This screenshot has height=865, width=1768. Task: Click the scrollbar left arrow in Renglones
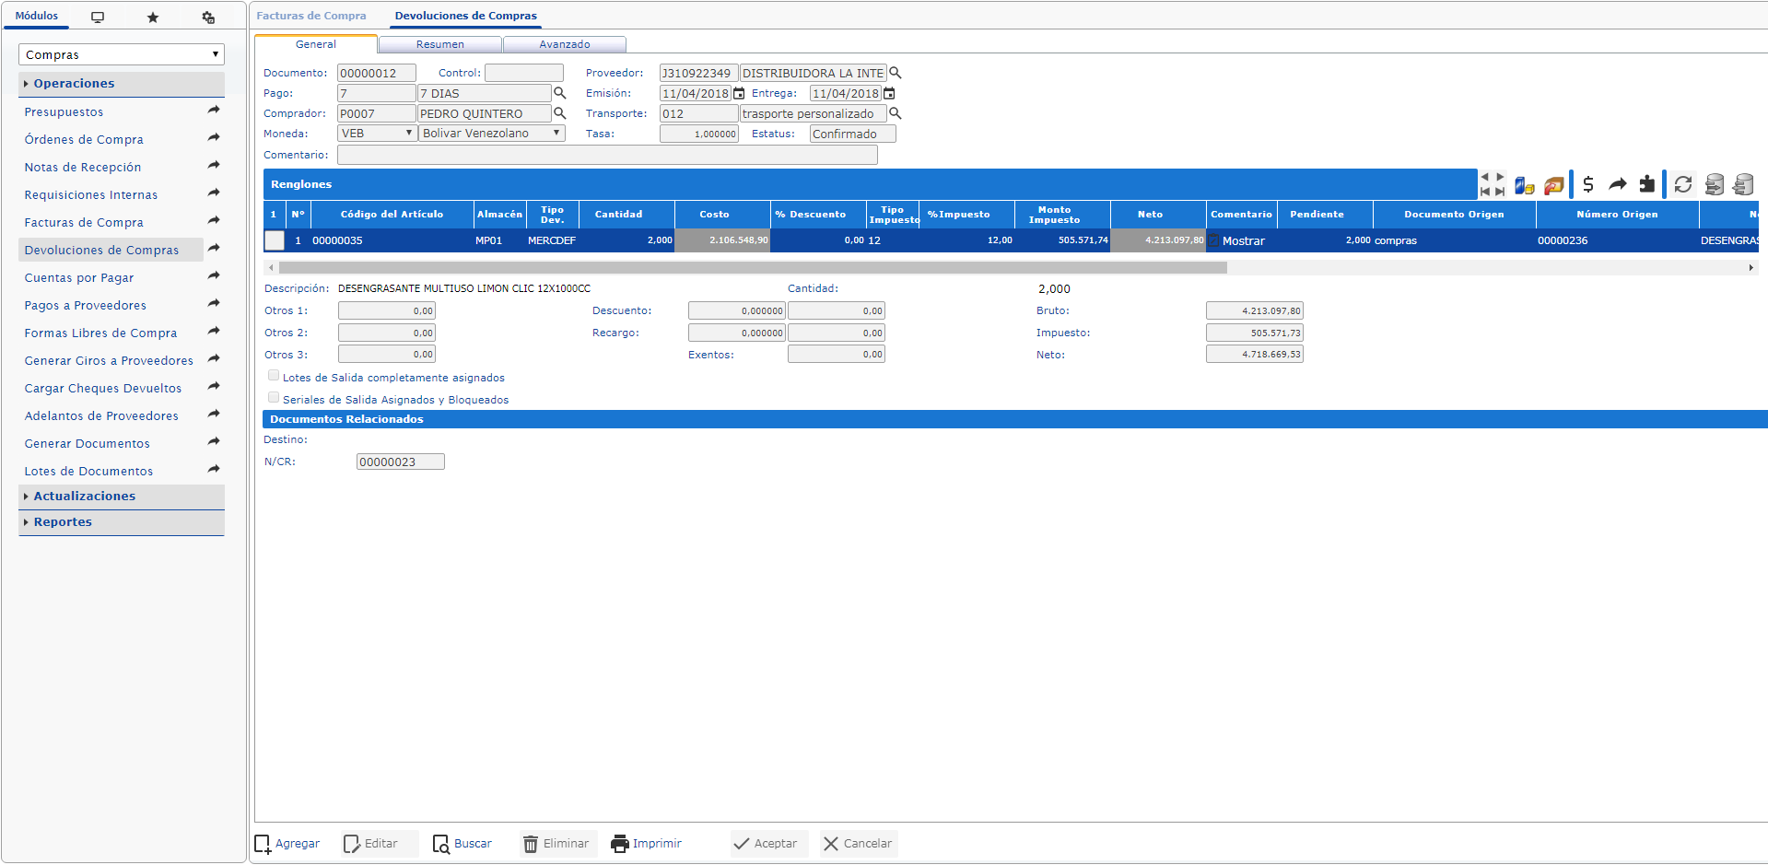coord(271,267)
